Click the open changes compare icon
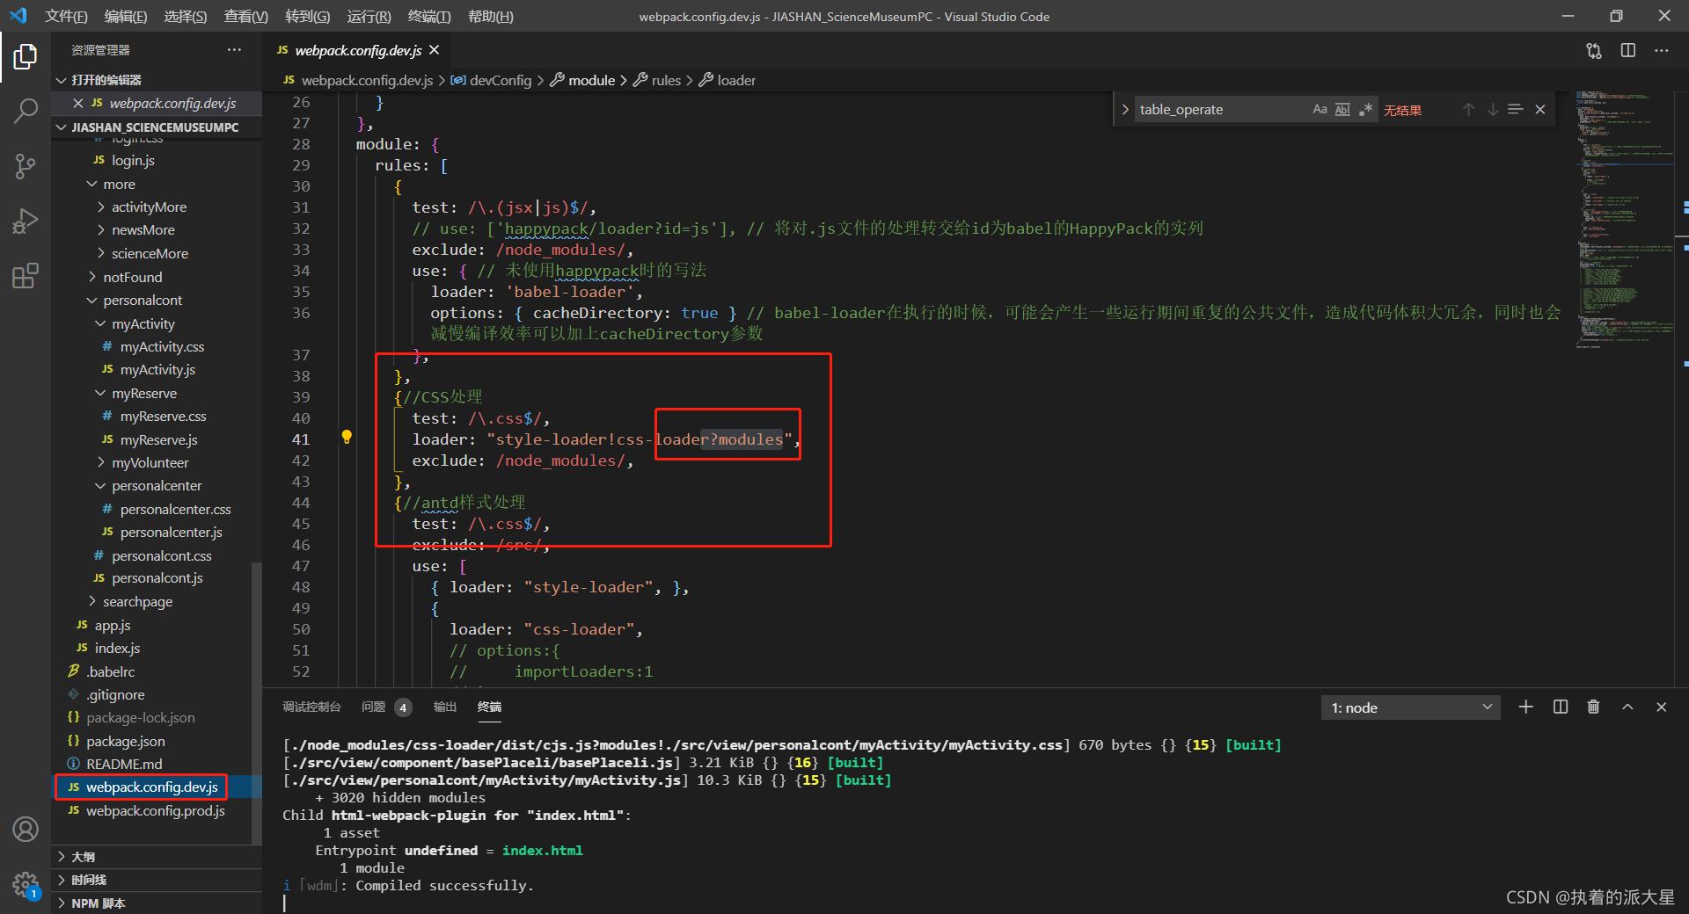Viewport: 1689px width, 914px height. 1594,51
